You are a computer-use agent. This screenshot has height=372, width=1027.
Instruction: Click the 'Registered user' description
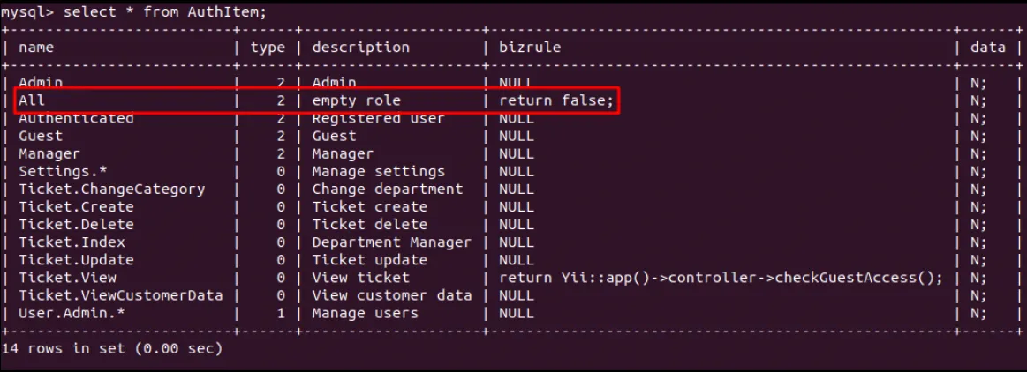tap(379, 119)
